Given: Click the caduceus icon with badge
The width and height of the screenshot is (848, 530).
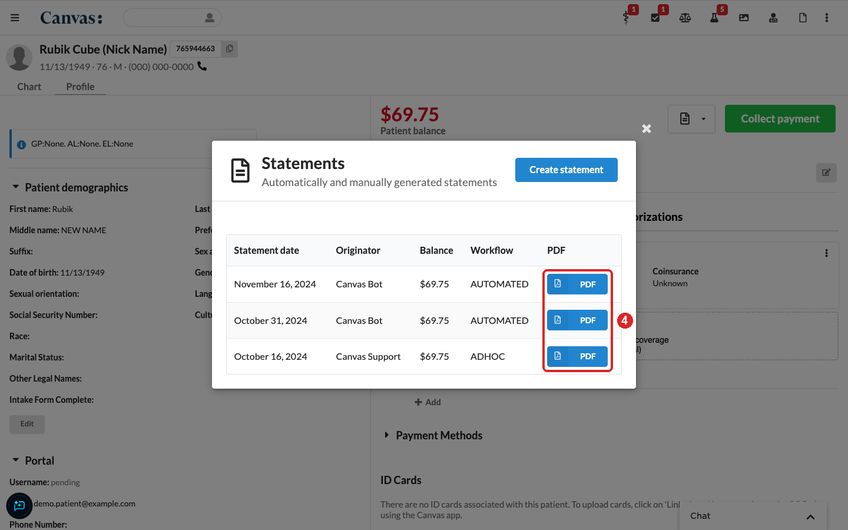Looking at the screenshot, I should [x=626, y=18].
